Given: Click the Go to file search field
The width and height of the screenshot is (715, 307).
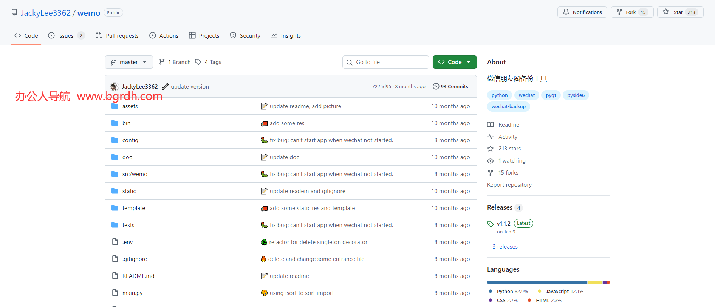Looking at the screenshot, I should (385, 62).
